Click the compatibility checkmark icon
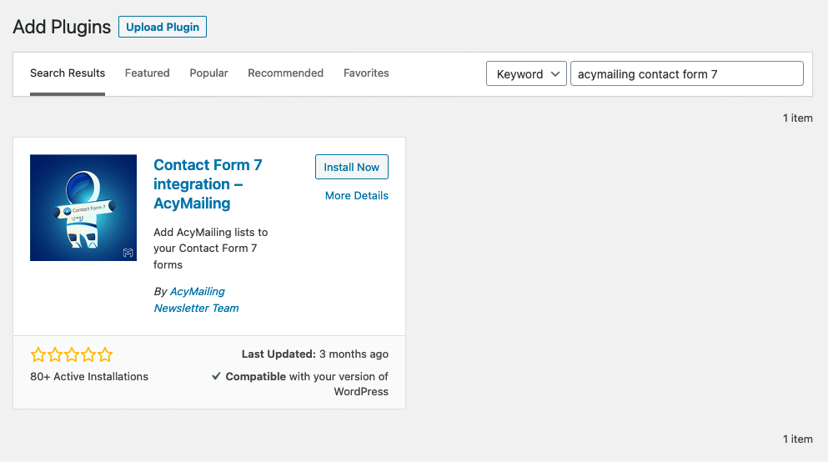828x462 pixels. pyautogui.click(x=216, y=376)
